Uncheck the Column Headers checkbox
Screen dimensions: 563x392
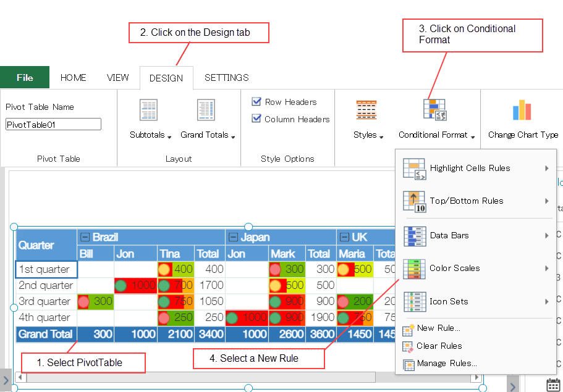click(256, 119)
